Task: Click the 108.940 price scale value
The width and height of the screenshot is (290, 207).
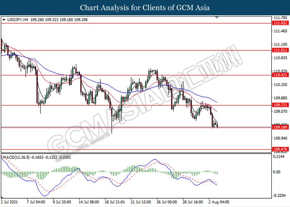Action: 280,138
